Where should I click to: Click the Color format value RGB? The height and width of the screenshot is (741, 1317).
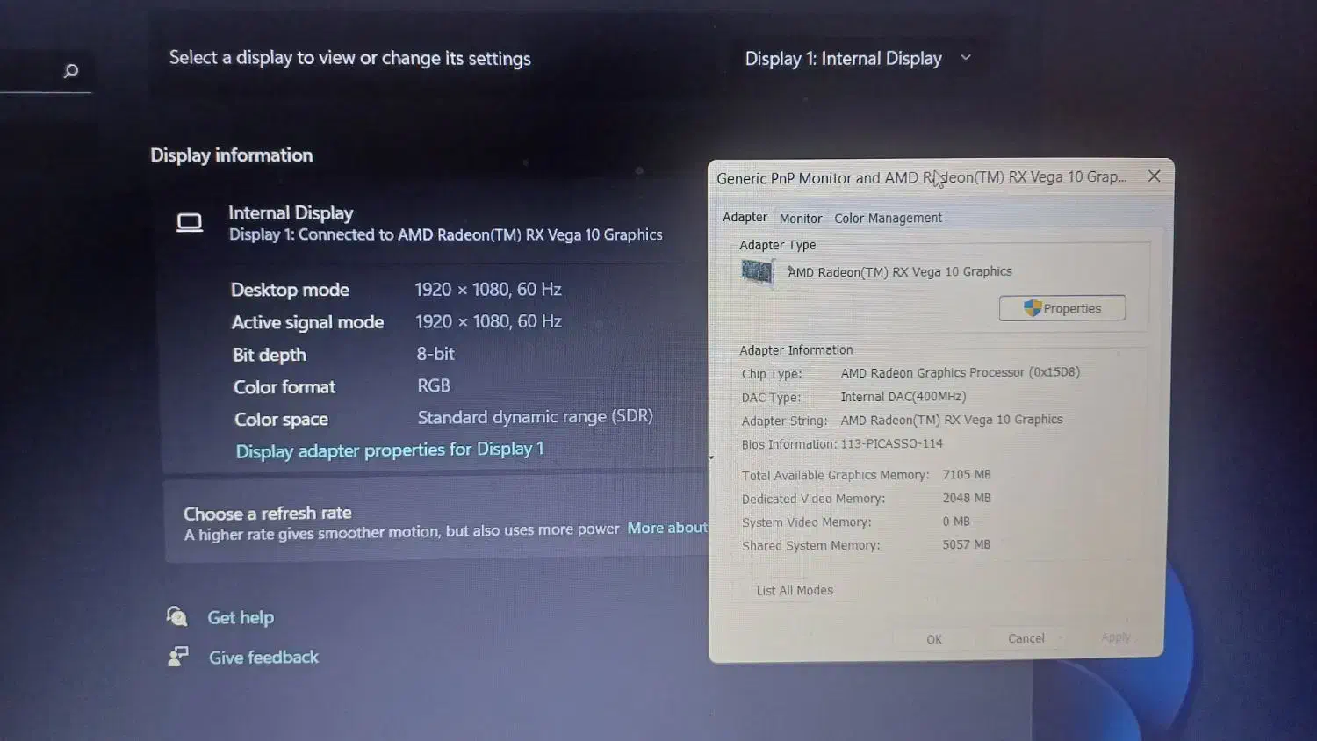pyautogui.click(x=434, y=385)
